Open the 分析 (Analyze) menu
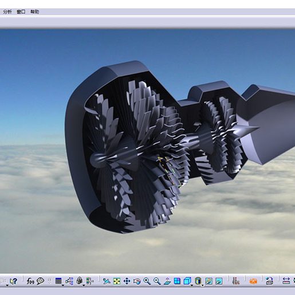295x295 pixels. [x=7, y=12]
